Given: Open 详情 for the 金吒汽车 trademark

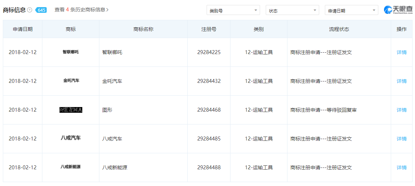Looking at the screenshot, I should 401,81.
